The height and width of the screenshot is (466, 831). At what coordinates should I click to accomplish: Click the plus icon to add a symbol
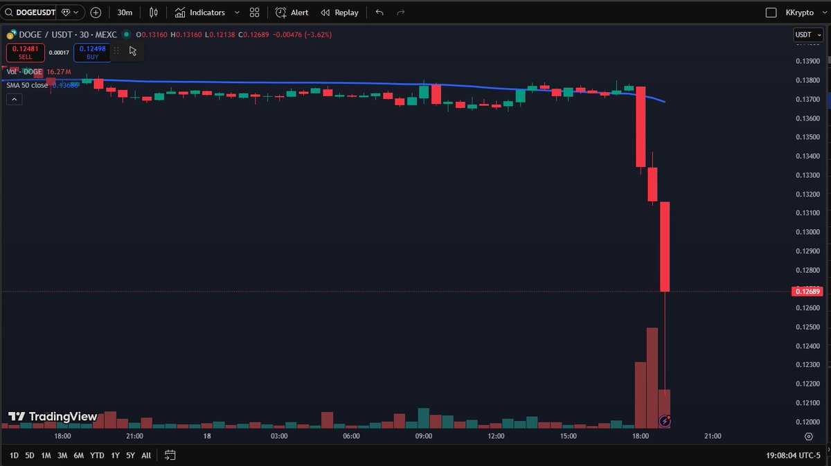96,12
